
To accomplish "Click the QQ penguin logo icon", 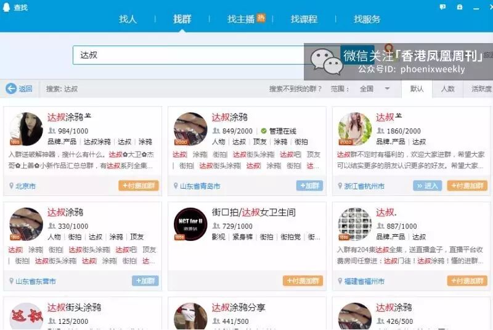I will (x=6, y=7).
